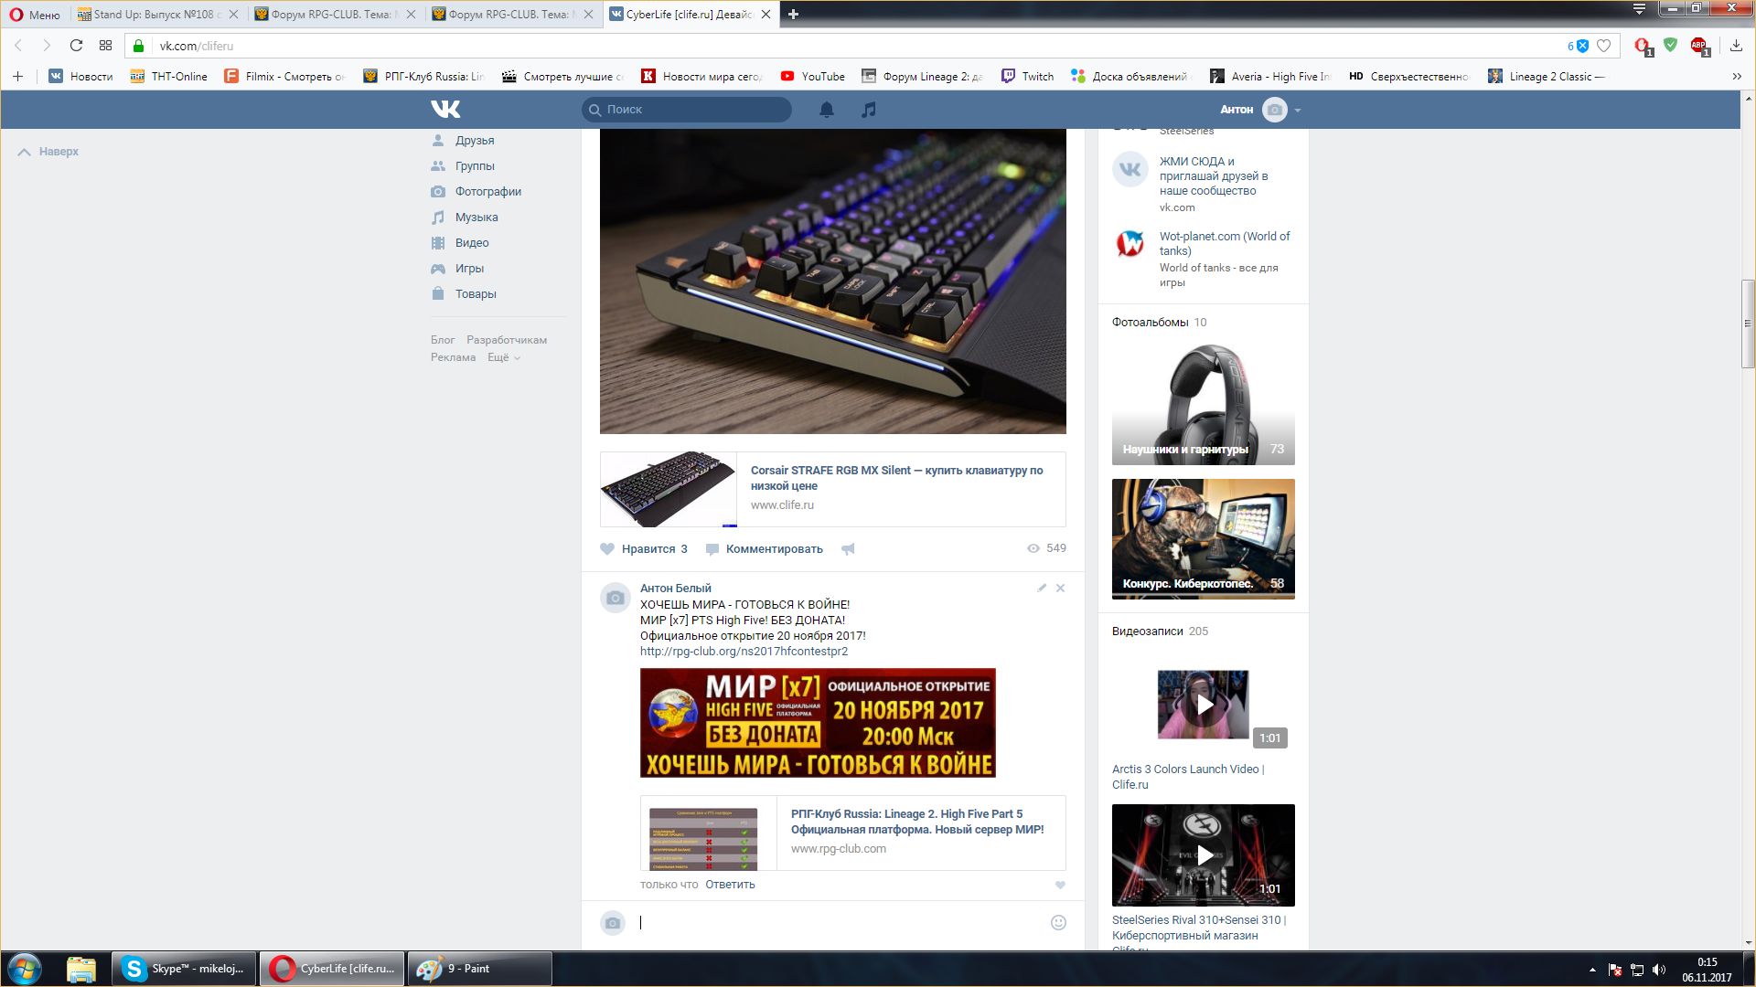Click Ответить under the comment
The width and height of the screenshot is (1756, 987).
[730, 885]
